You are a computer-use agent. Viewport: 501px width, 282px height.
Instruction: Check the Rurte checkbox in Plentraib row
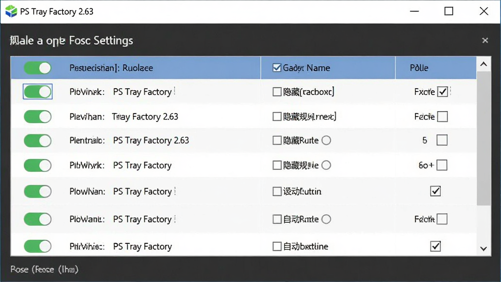(x=277, y=141)
